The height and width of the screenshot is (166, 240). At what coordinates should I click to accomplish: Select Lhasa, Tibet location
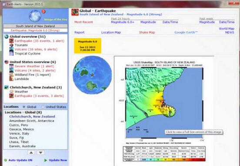19,142
